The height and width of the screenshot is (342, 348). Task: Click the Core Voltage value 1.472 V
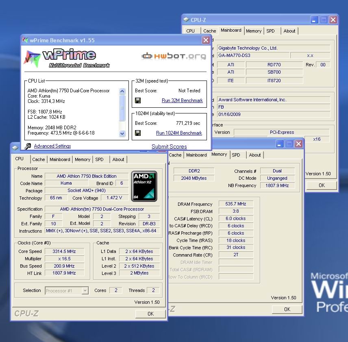114,198
